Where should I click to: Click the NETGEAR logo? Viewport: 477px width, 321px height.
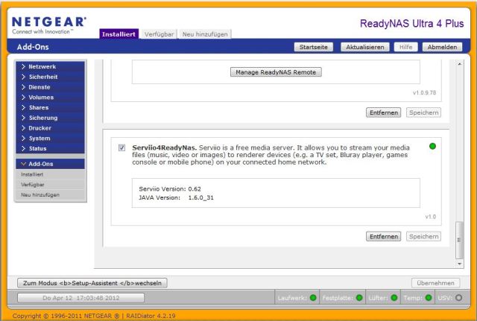(x=49, y=25)
